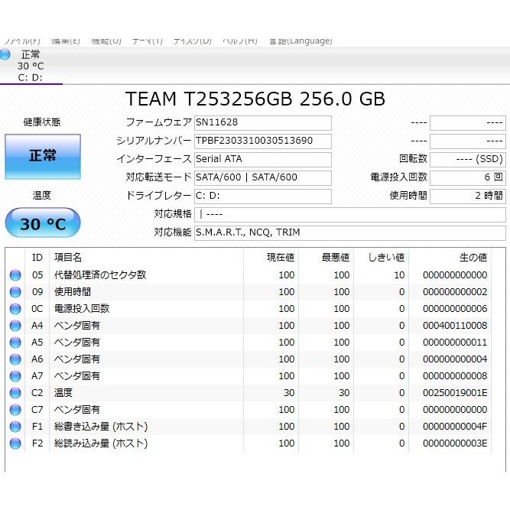Screen dimensions: 510x510
Task: Click status icon for attribute C2 温度
Action: (x=15, y=393)
